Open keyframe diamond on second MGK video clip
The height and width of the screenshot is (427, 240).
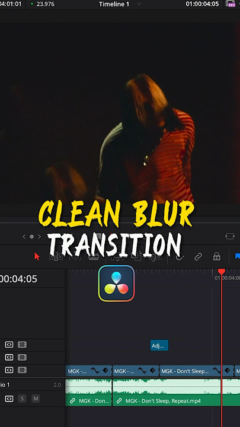(x=153, y=371)
